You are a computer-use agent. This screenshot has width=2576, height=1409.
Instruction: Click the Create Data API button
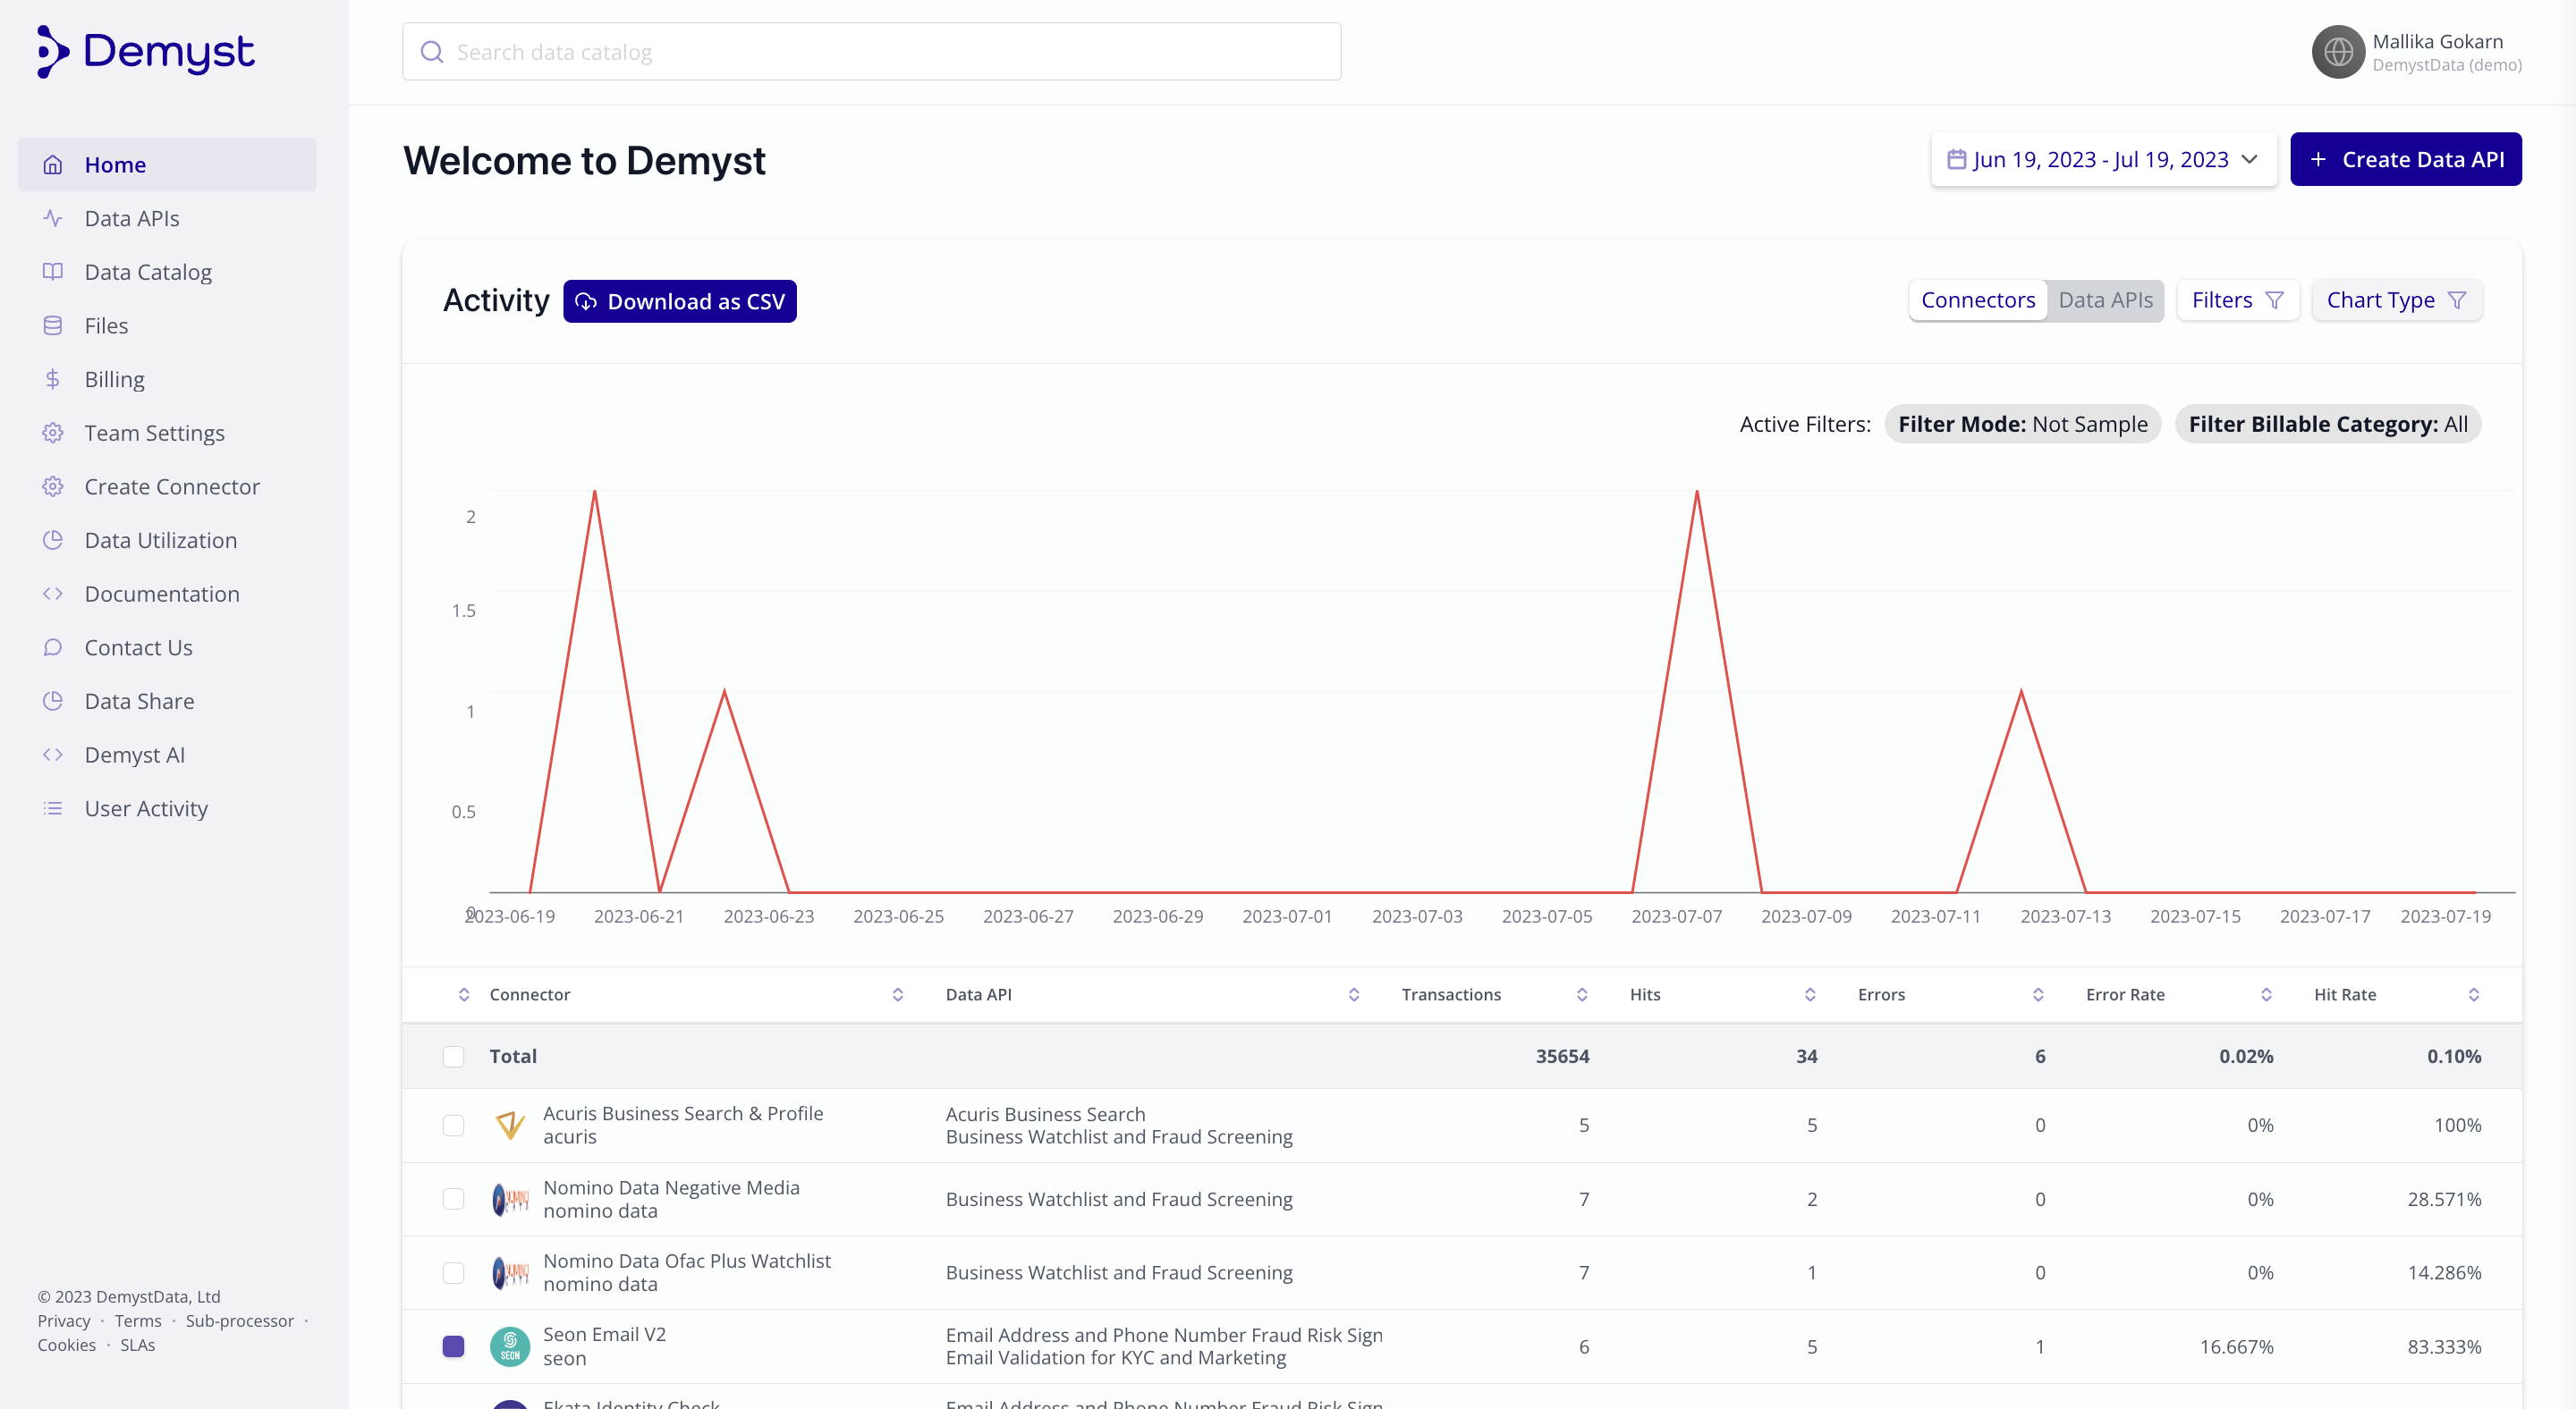tap(2405, 160)
